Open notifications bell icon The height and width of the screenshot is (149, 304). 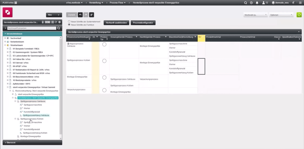click(x=257, y=3)
